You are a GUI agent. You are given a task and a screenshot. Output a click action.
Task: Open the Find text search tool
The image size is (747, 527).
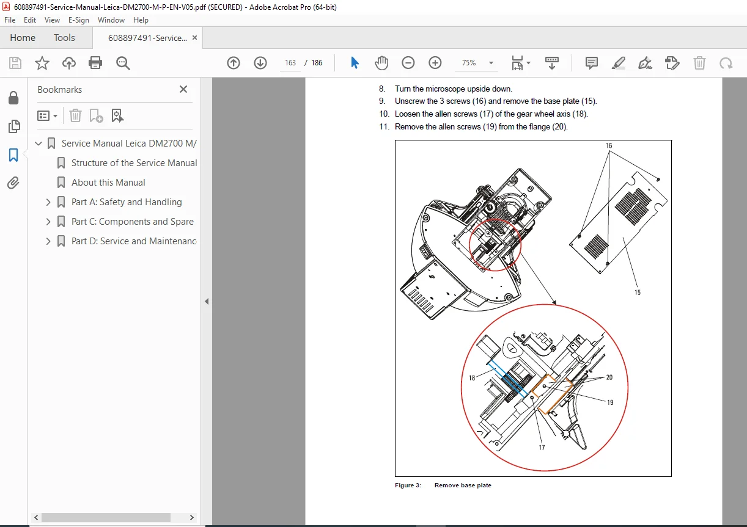(123, 63)
